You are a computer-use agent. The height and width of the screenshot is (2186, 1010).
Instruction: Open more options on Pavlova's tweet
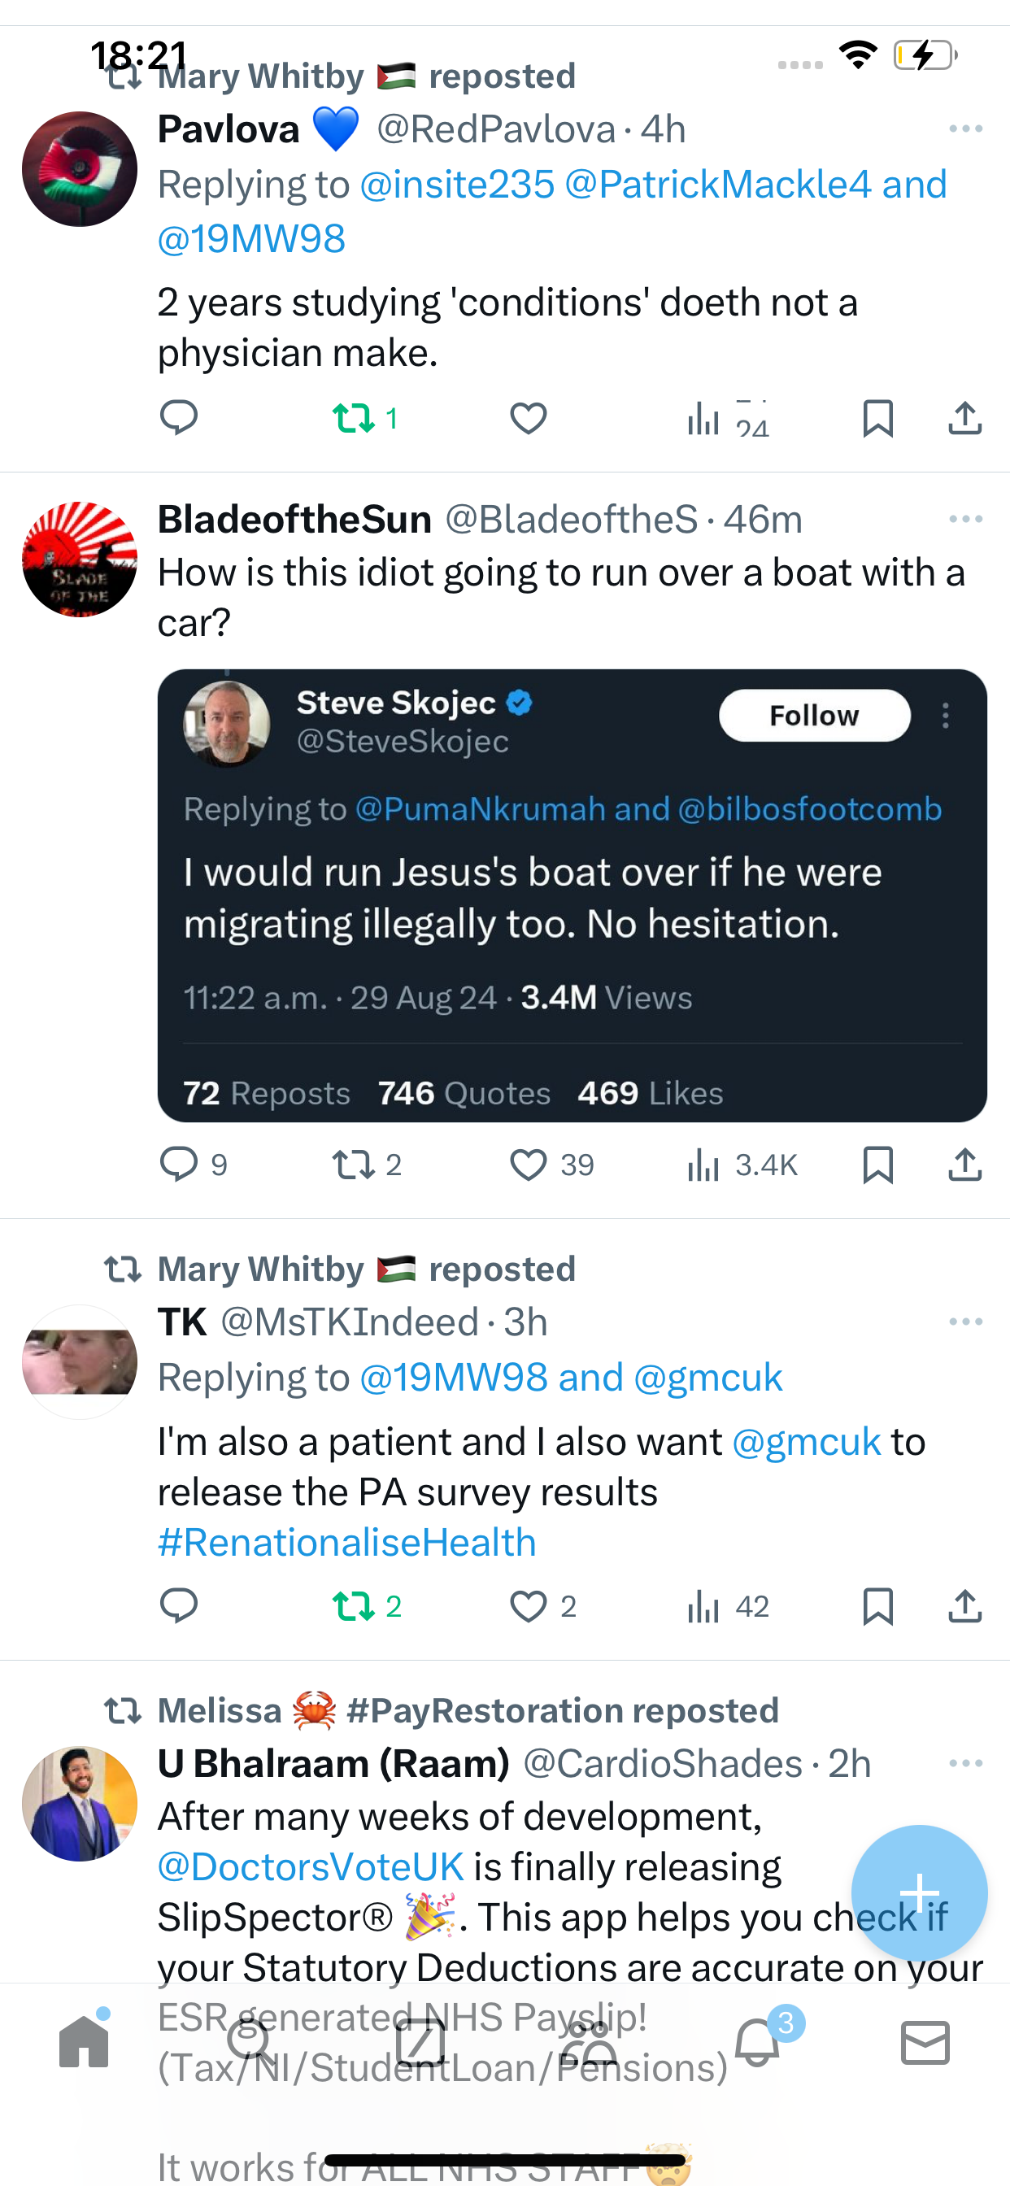966,129
